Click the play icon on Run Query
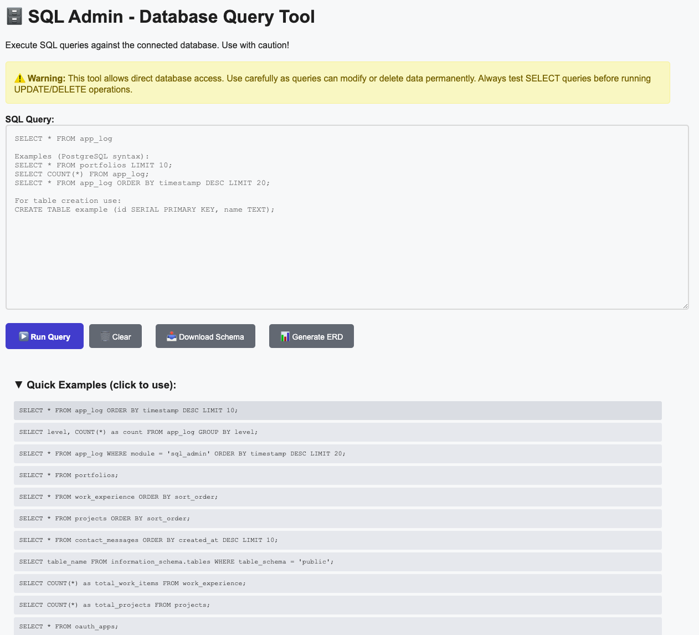 tap(23, 336)
